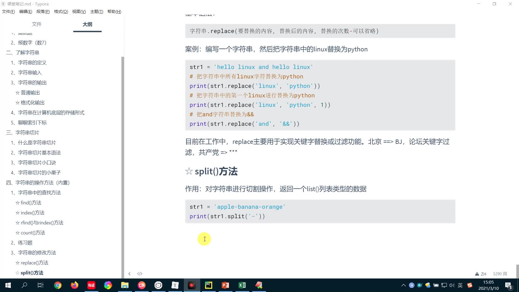The image size is (519, 292).
Task: Open Youdao app on taskbar
Action: (x=91, y=285)
